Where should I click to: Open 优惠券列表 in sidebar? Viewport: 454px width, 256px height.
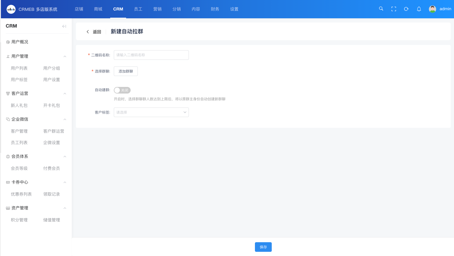coord(21,194)
